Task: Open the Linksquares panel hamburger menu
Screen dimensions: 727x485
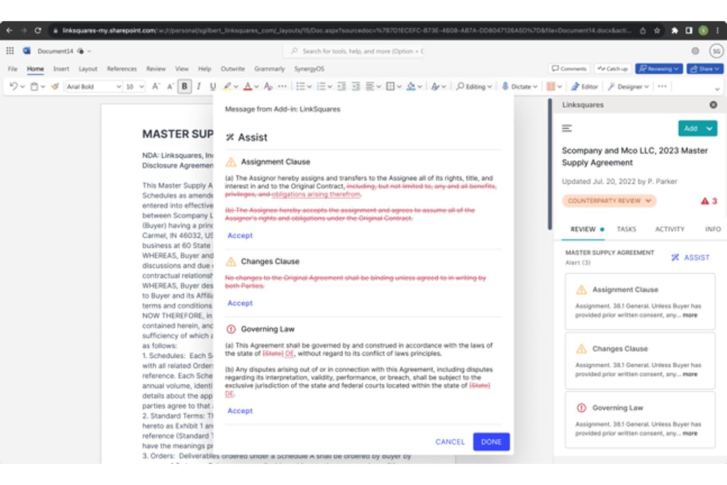Action: pos(567,128)
